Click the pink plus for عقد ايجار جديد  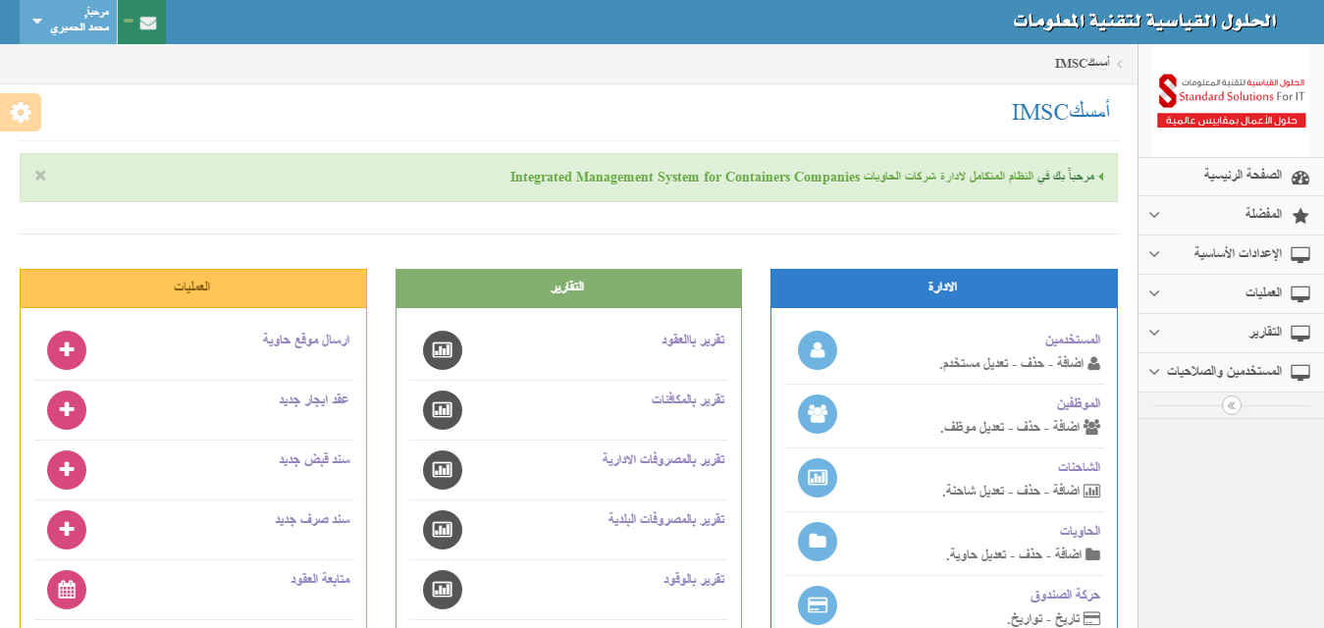(67, 410)
